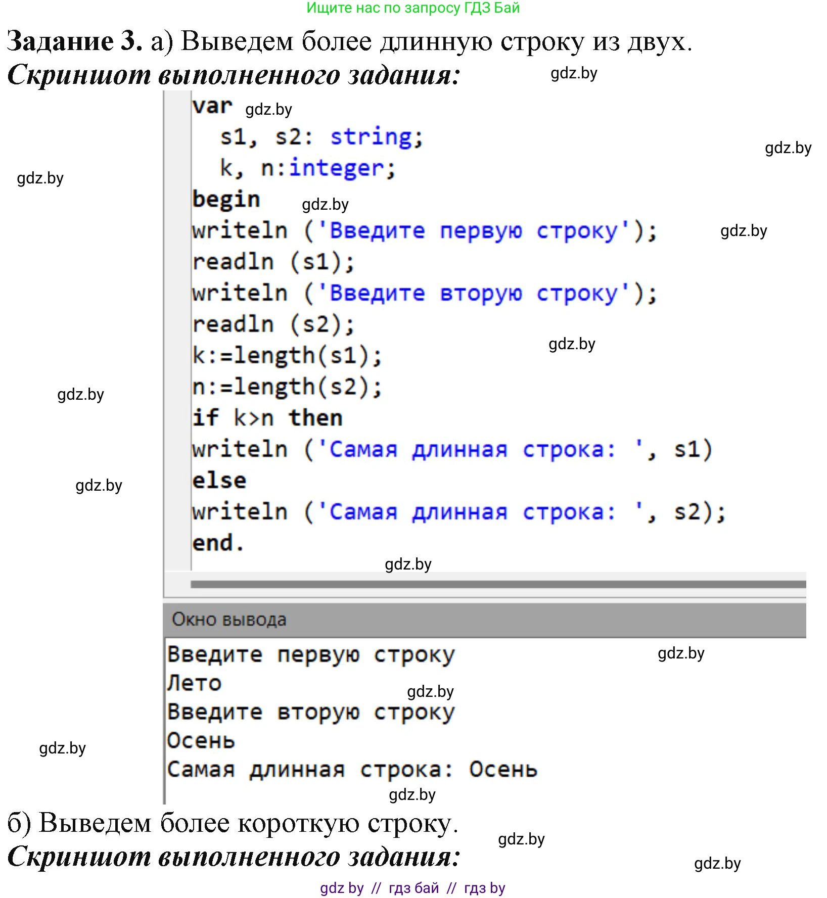
Task: Click the 'k, n:integer;' declaration line
Action: pyautogui.click(x=307, y=168)
